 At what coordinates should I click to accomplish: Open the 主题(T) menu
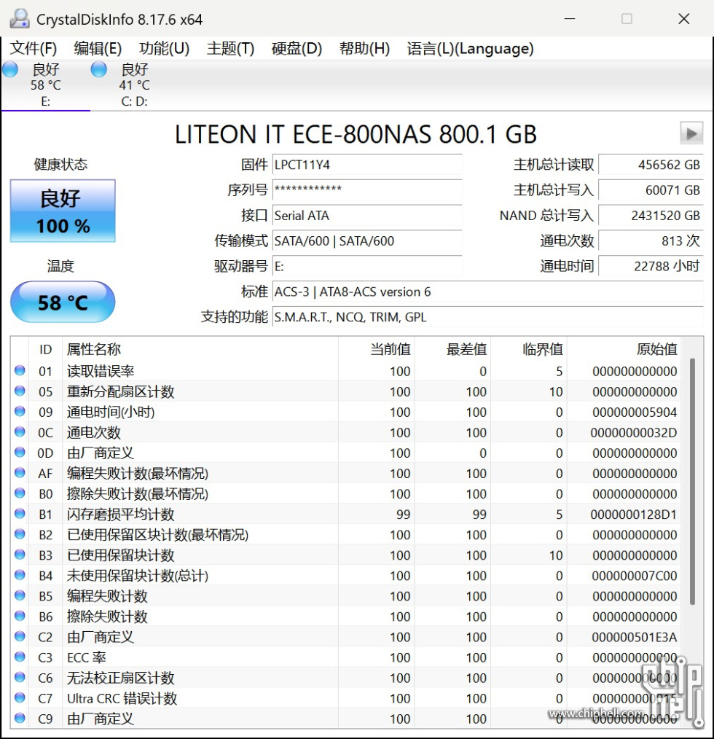[x=230, y=49]
